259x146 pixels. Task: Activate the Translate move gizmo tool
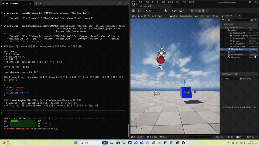point(142,16)
